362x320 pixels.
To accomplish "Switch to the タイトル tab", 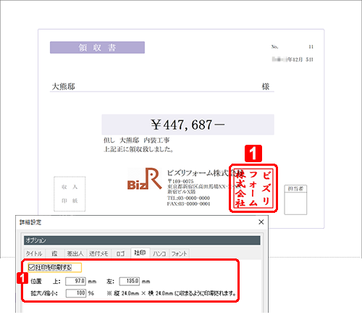I will click(x=34, y=253).
